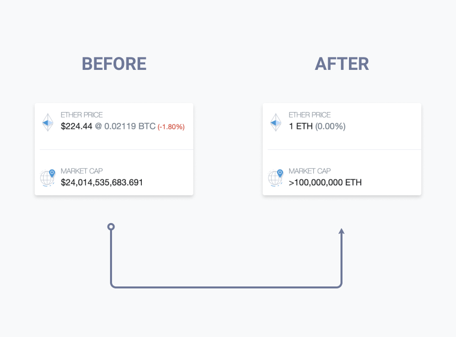This screenshot has width=456, height=337.
Task: Click the hollow circle at the connector arrow's start
Action: tap(111, 227)
